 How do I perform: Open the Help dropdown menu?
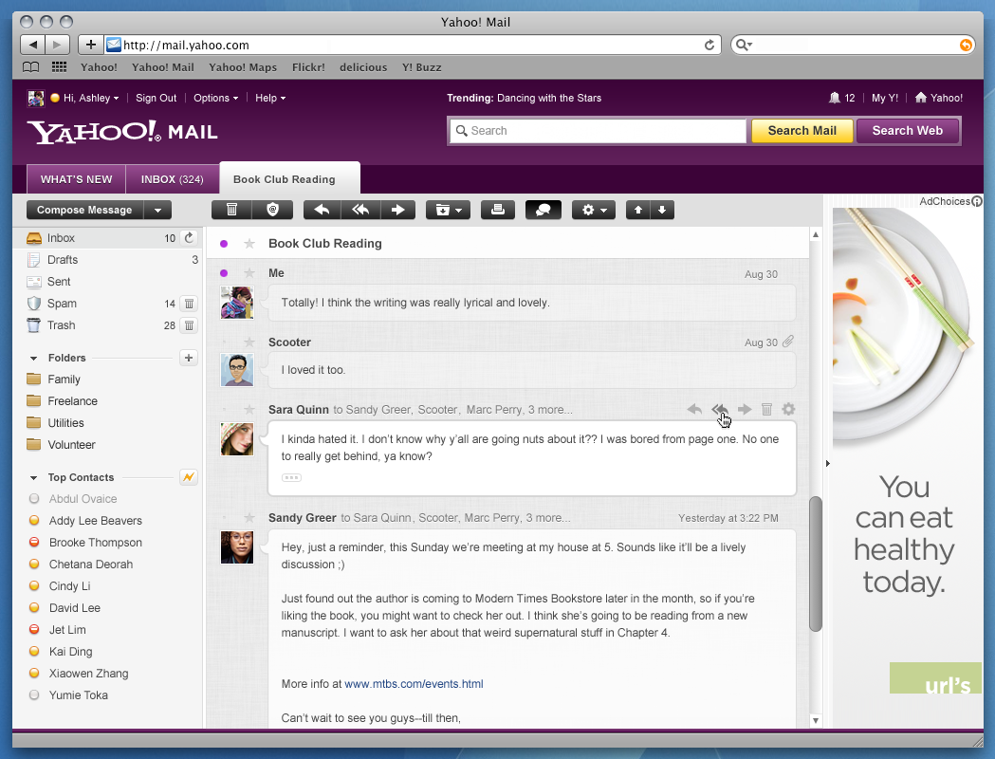pos(270,98)
